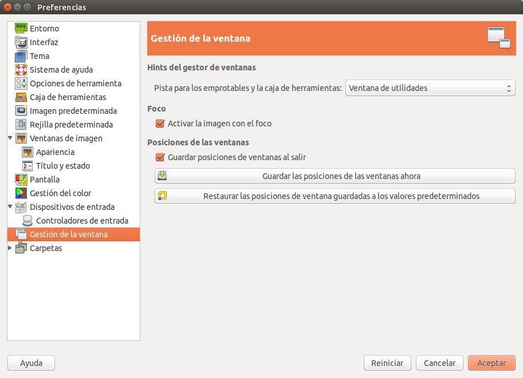
Task: Select the Interfaz icon in the list
Action: point(21,42)
